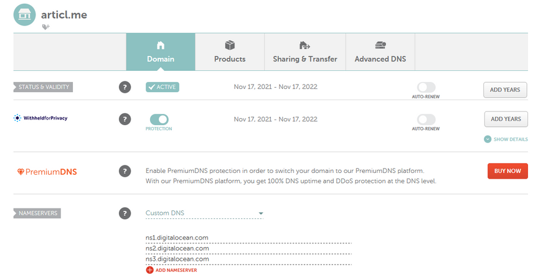The height and width of the screenshot is (280, 548).
Task: Enable auto-renew for privacy protection
Action: click(427, 119)
